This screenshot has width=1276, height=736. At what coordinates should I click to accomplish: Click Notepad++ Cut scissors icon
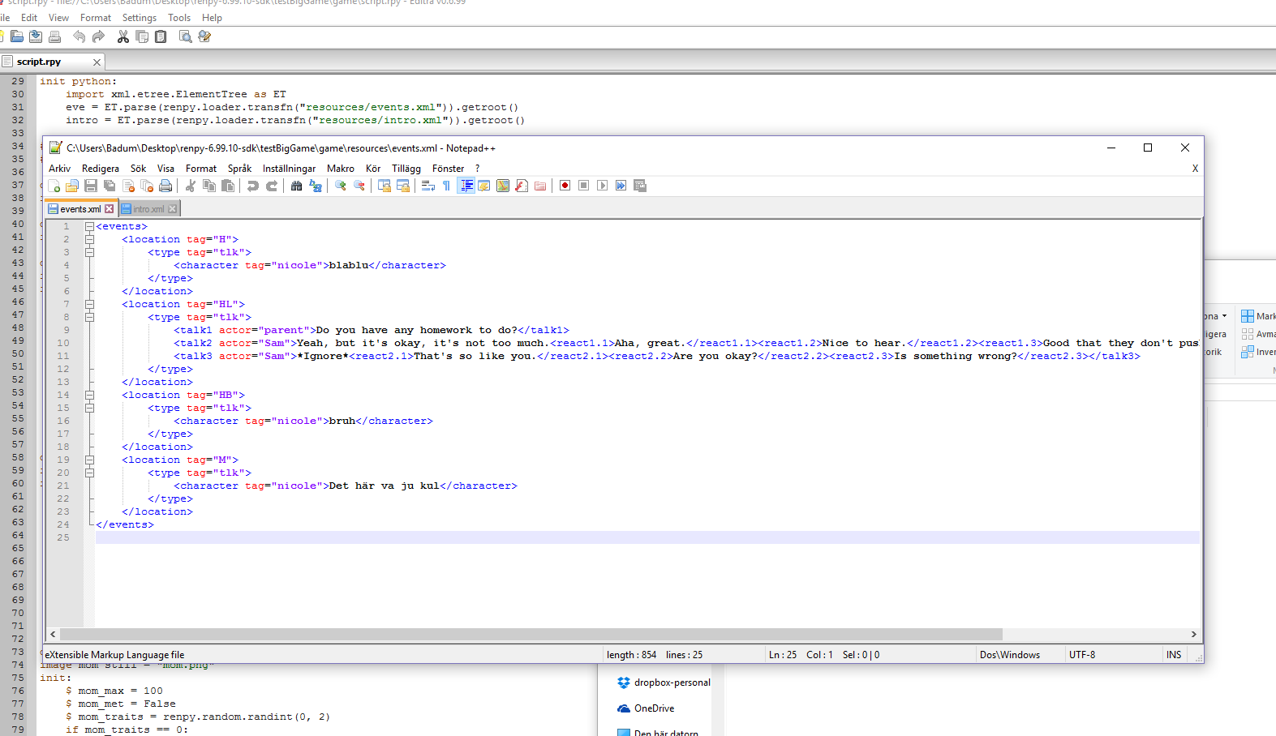191,186
